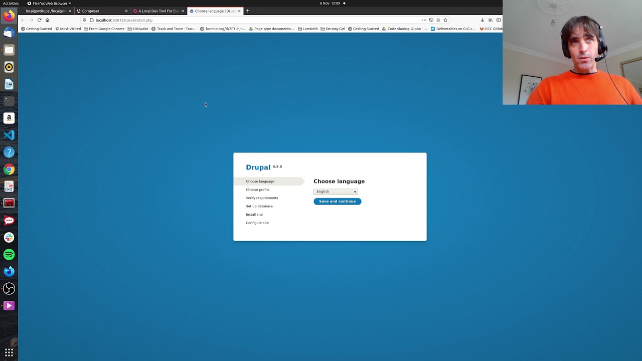Click the Drupal 8.9.8 heading
Screen dimensions: 642x361
click(x=264, y=167)
